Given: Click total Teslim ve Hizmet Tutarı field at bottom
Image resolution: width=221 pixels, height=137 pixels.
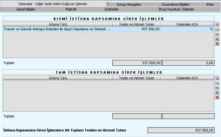Looking at the screenshot, I should 181,130.
